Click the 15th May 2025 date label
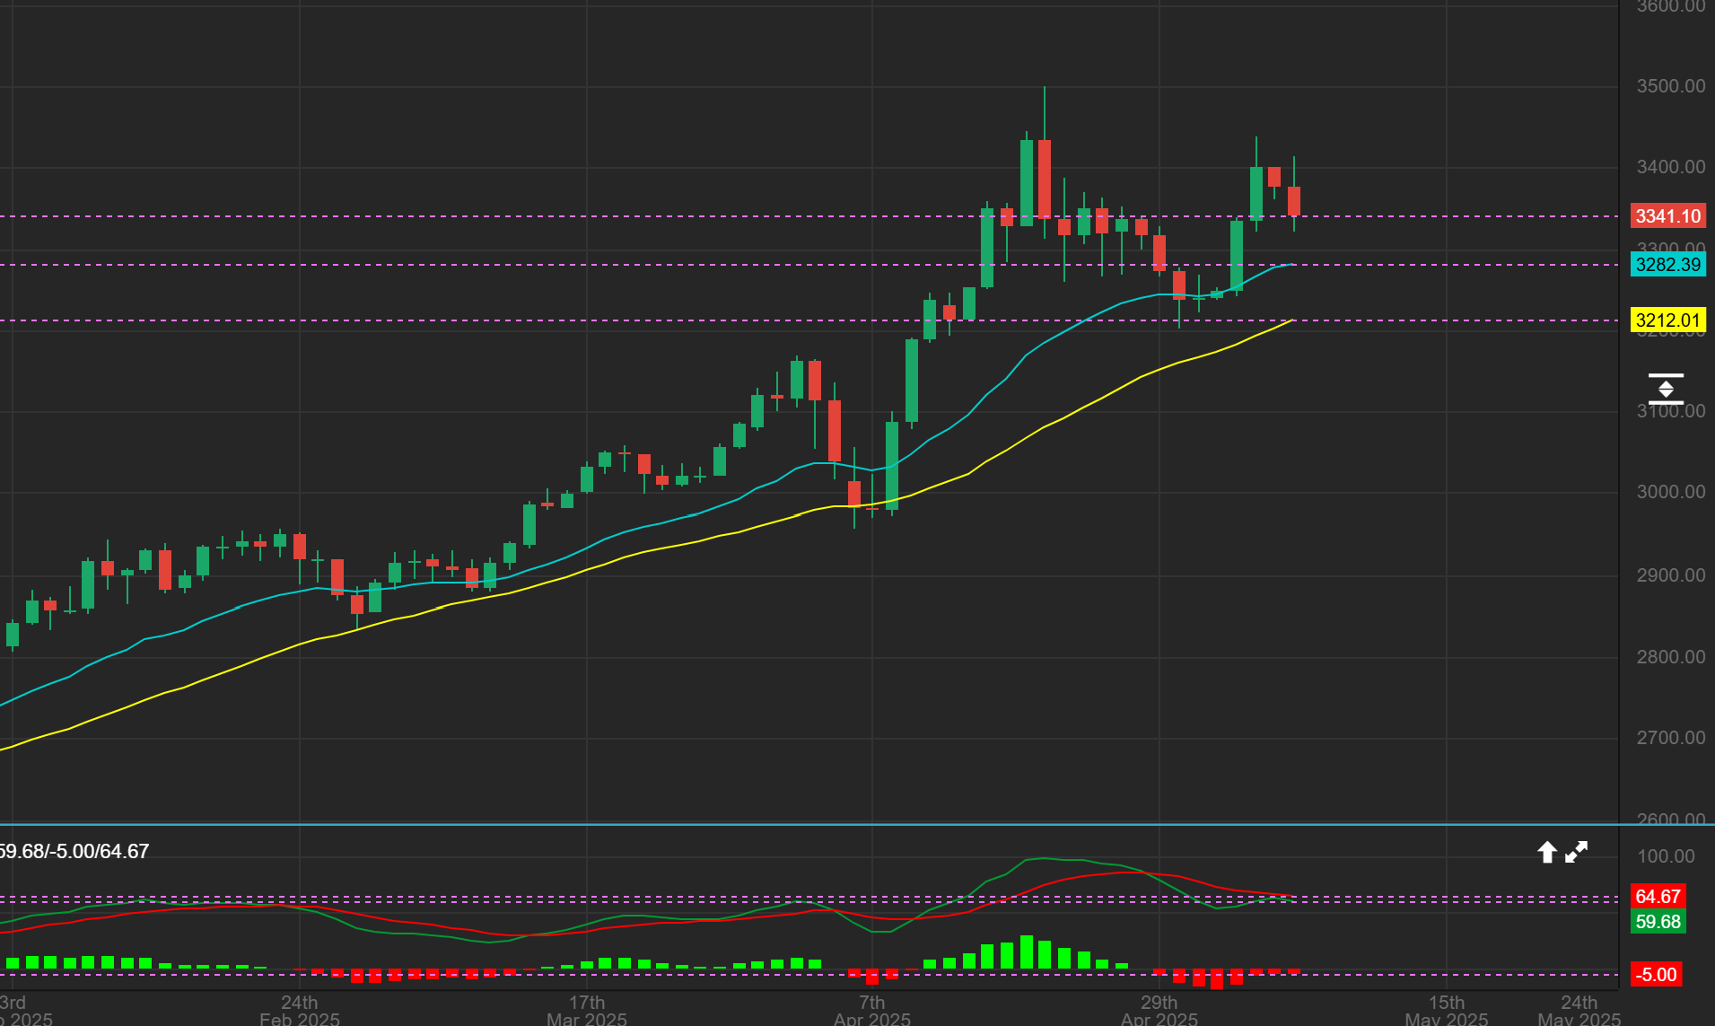The width and height of the screenshot is (1715, 1026). click(1447, 1011)
